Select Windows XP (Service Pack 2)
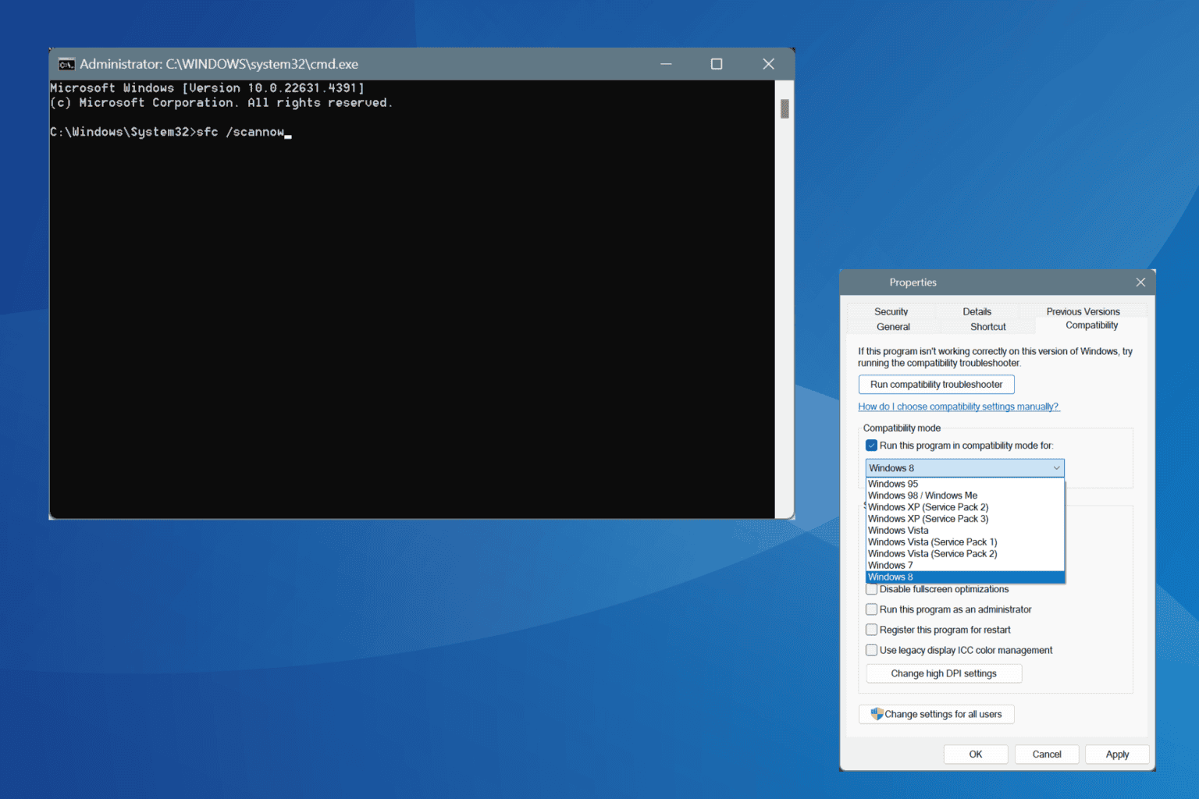Image resolution: width=1199 pixels, height=799 pixels. coord(966,507)
